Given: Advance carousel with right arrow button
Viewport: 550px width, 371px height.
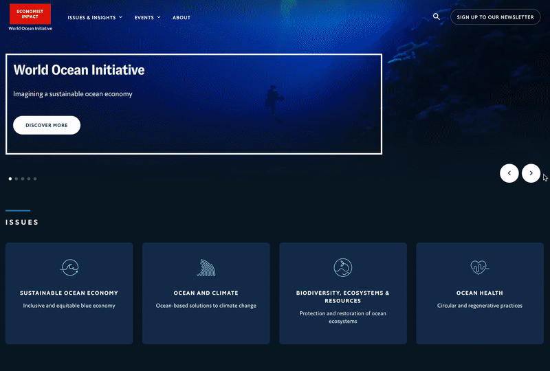Looking at the screenshot, I should pos(531,173).
